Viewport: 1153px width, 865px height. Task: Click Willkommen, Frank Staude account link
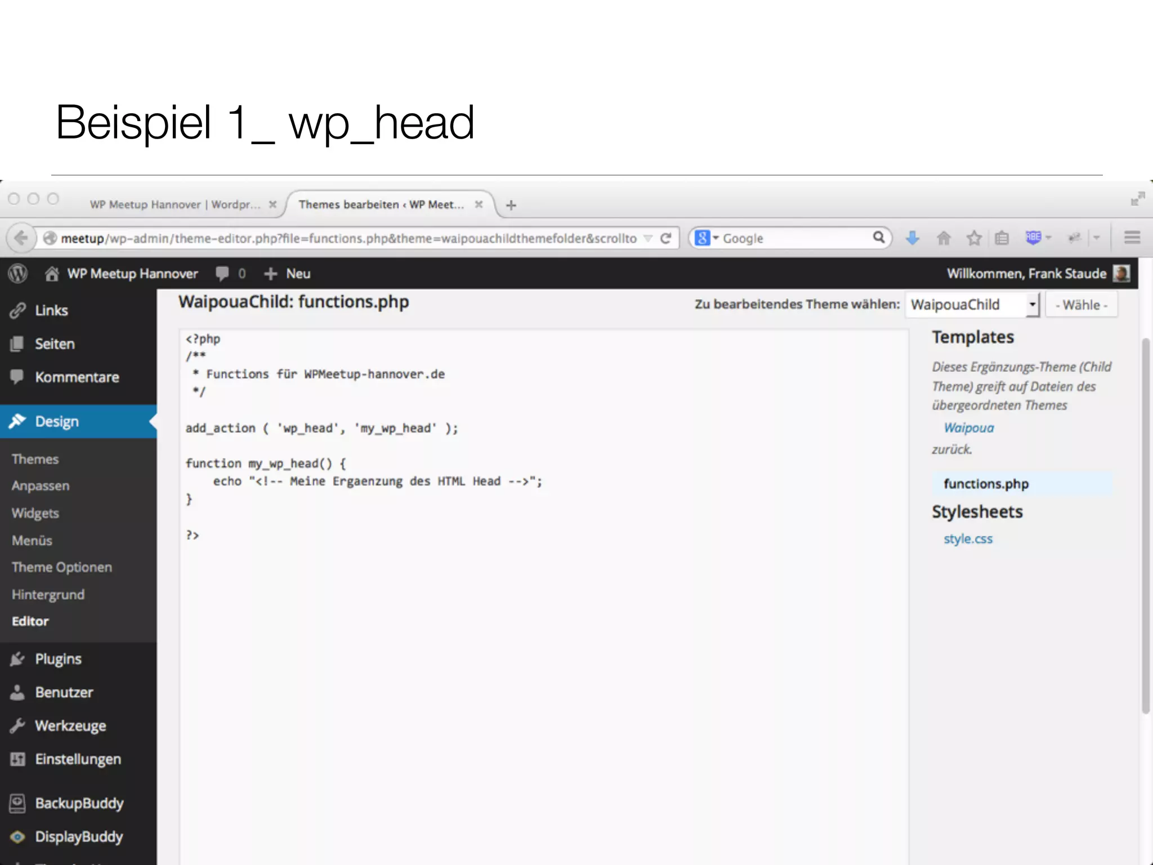point(1026,274)
